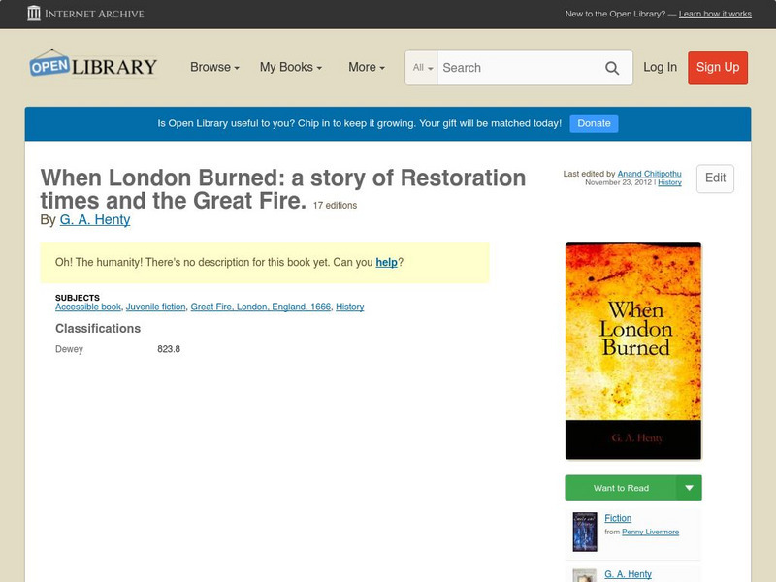Click the Log In link
Screen dimensions: 776x582
tap(660, 67)
